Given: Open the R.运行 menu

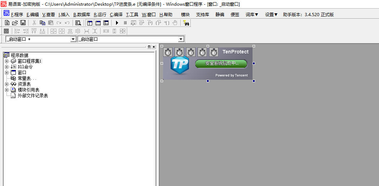Looking at the screenshot, I should pyautogui.click(x=100, y=14).
